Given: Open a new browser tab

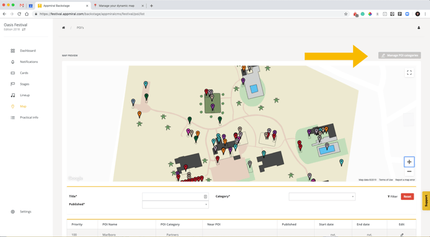Looking at the screenshot, I should [151, 6].
